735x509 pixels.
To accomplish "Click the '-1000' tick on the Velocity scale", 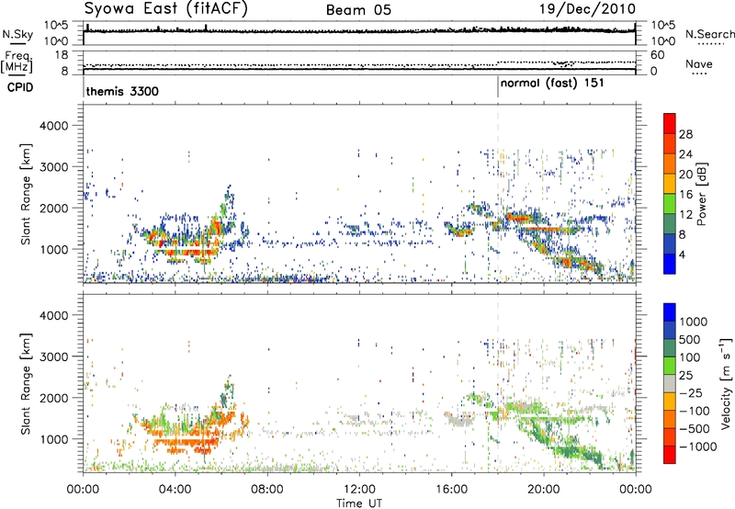I will point(697,447).
